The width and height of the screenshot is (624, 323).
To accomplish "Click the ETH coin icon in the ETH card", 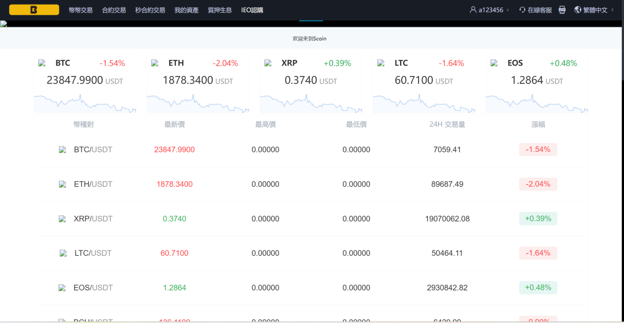I will [154, 63].
